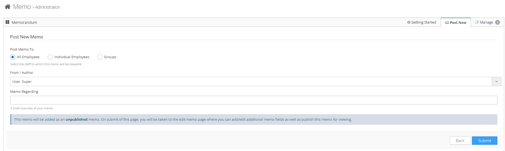The image size is (505, 151).
Task: Click the Manage tab edit pencil icon
Action: [477, 22]
